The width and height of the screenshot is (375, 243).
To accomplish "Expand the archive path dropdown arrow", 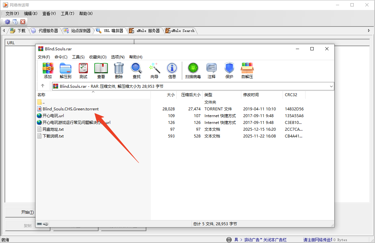I will tap(331, 86).
